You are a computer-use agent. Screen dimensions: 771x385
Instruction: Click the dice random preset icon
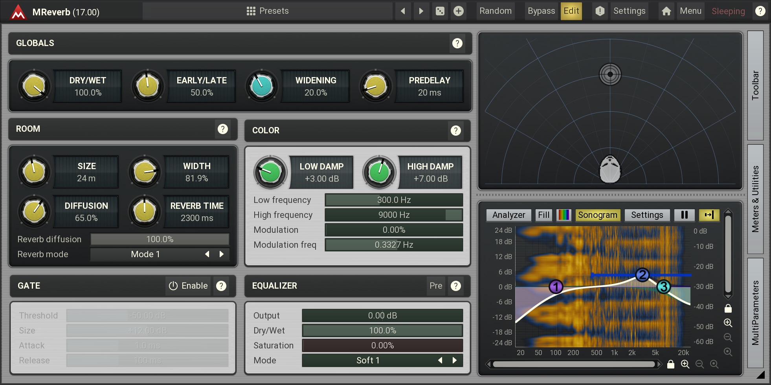tap(440, 11)
